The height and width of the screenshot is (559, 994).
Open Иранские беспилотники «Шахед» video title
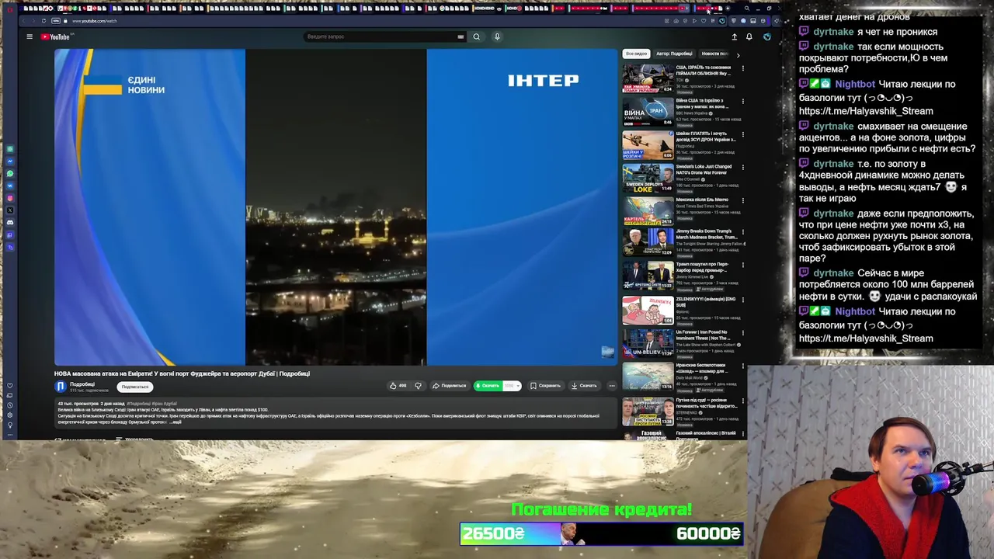[700, 367]
